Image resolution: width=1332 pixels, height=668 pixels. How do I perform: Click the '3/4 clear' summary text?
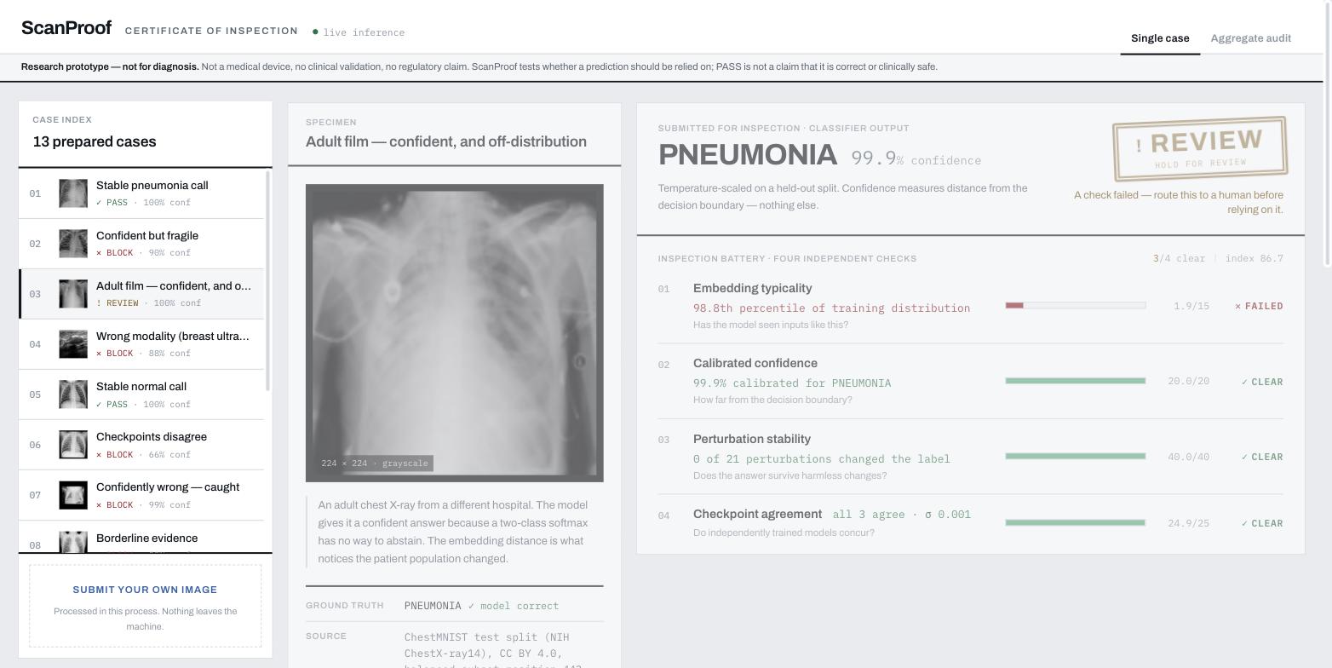point(1179,258)
